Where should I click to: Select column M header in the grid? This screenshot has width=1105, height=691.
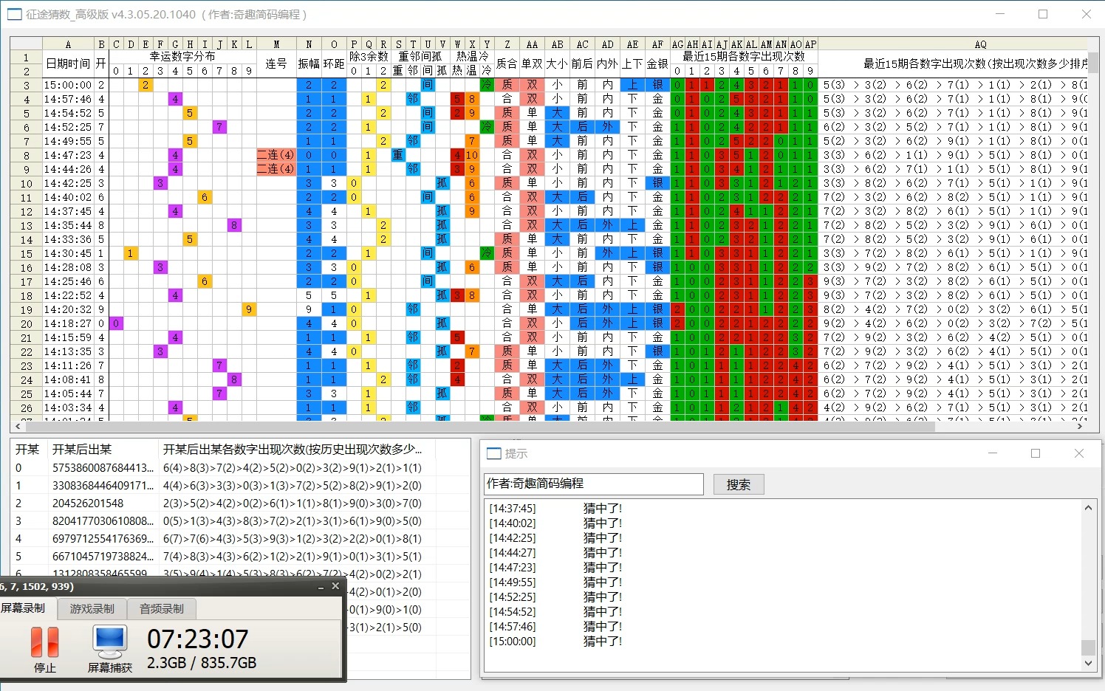[x=276, y=44]
